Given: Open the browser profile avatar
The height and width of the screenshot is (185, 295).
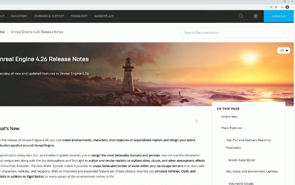Looking at the screenshot, I should [x=287, y=7].
